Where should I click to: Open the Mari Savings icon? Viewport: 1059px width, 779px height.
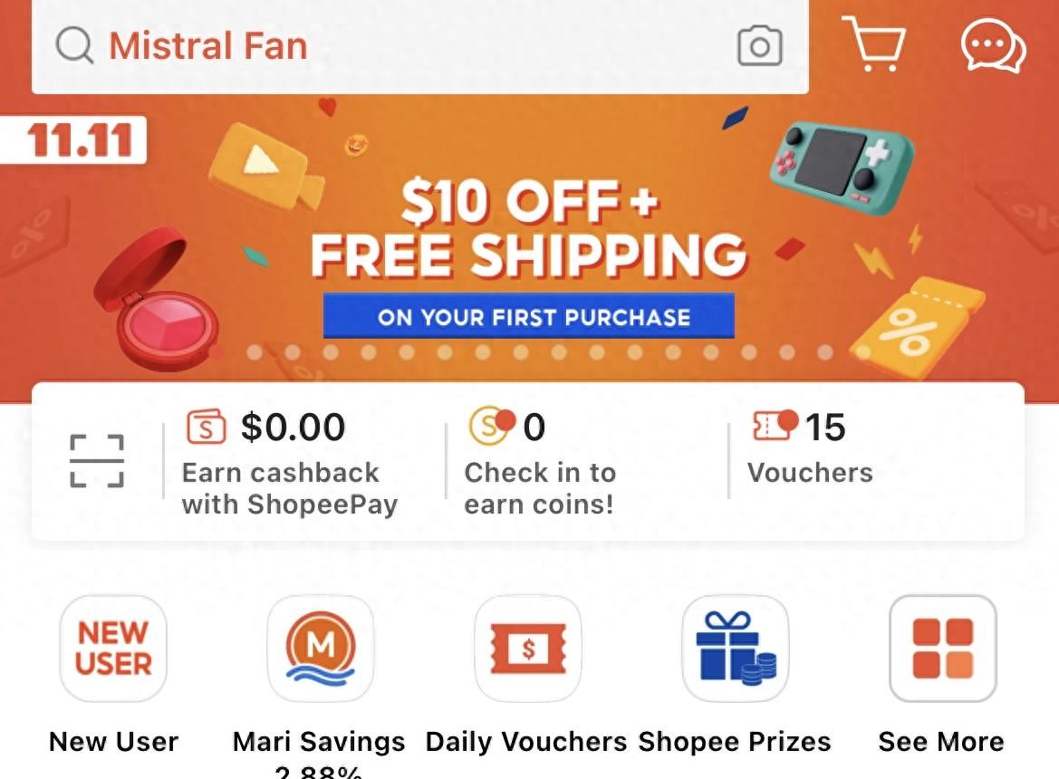[320, 648]
